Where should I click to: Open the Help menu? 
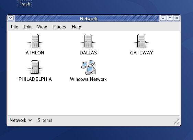pos(77,27)
